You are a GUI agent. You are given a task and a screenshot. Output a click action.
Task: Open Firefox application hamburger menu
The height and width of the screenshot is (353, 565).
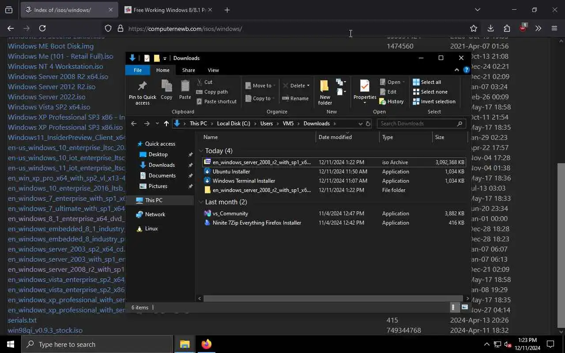coord(554,28)
